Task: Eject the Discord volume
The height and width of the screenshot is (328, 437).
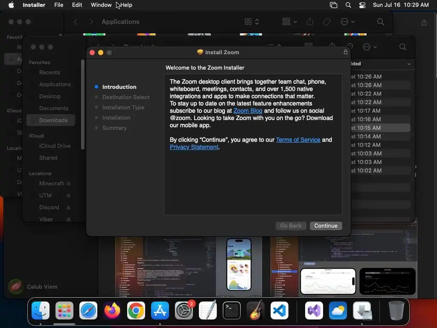Action: [x=69, y=208]
